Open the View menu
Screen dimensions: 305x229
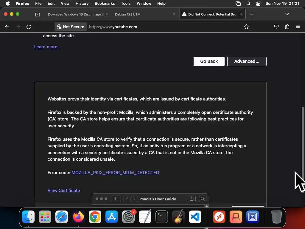click(x=65, y=3)
